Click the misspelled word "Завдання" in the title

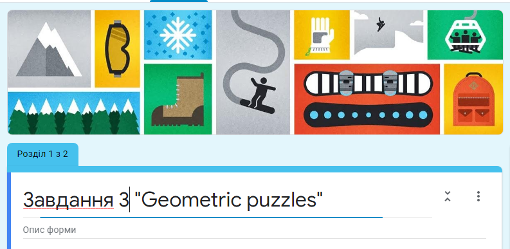(x=68, y=199)
